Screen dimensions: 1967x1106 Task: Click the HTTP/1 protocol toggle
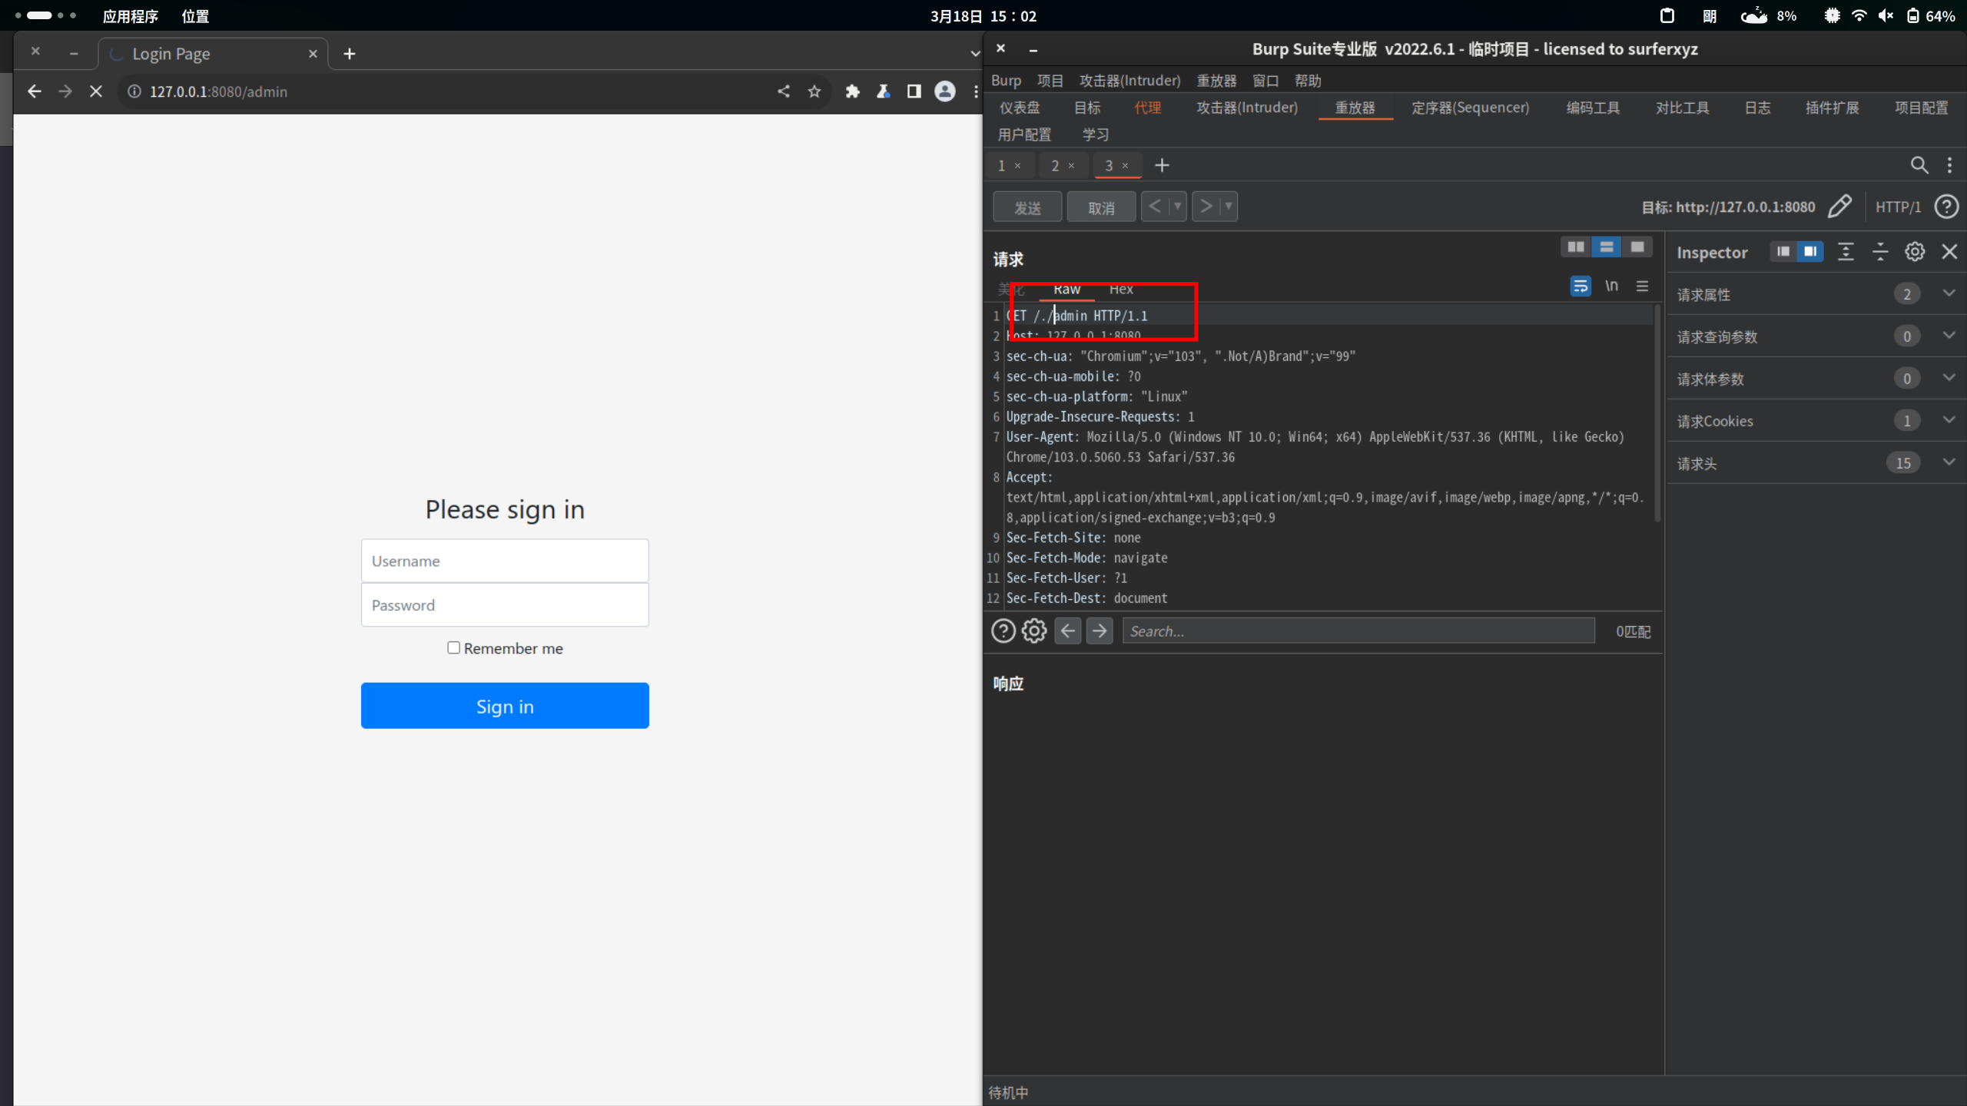click(x=1898, y=207)
